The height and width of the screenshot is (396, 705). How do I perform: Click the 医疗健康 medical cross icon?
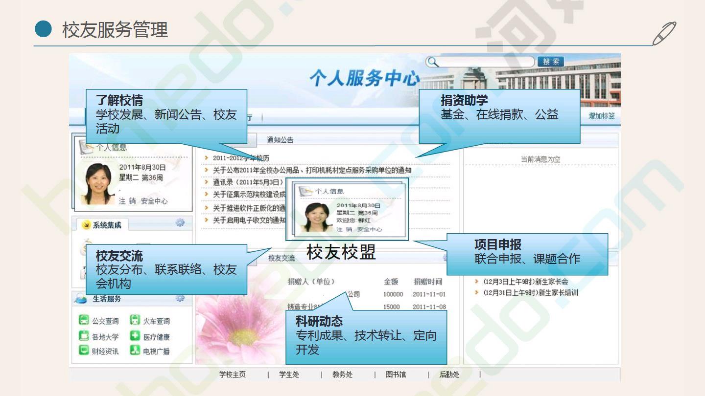135,336
